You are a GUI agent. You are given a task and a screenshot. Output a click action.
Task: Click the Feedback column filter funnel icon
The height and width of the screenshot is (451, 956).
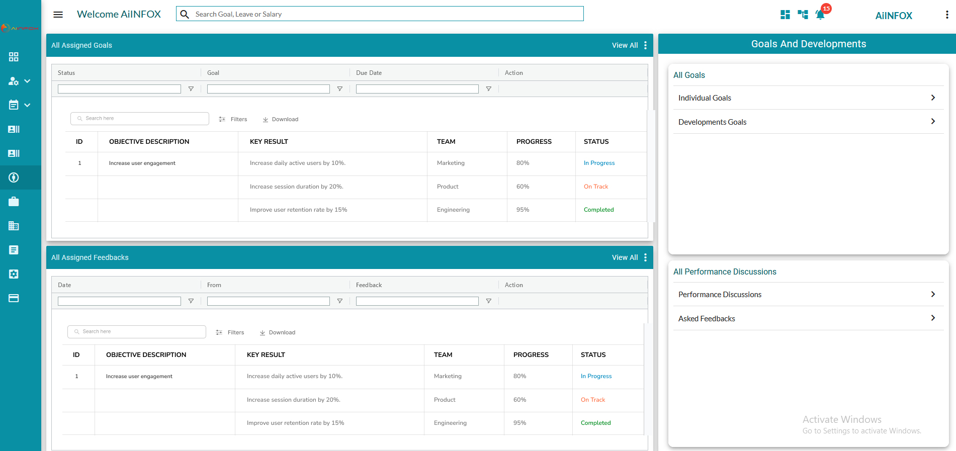click(x=489, y=301)
